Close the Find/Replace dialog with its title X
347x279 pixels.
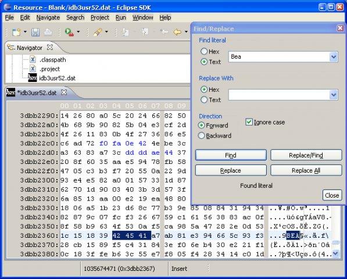point(340,28)
